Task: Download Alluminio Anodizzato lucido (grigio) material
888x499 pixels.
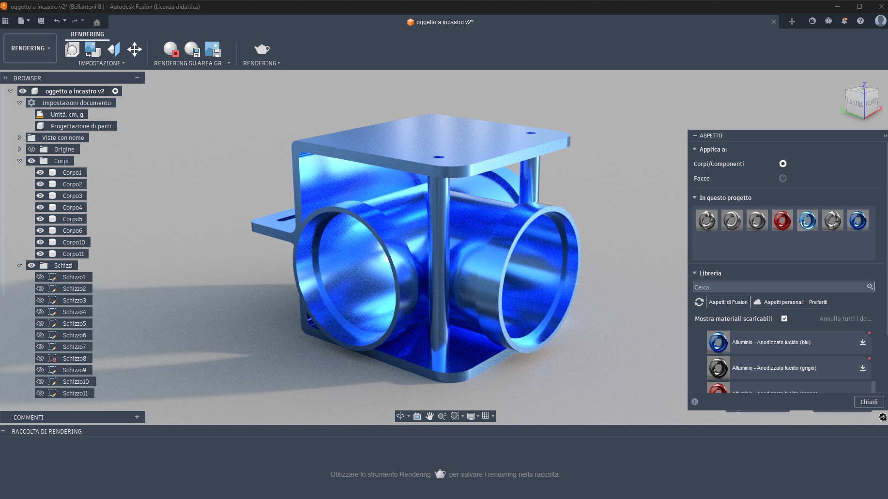Action: coord(862,368)
